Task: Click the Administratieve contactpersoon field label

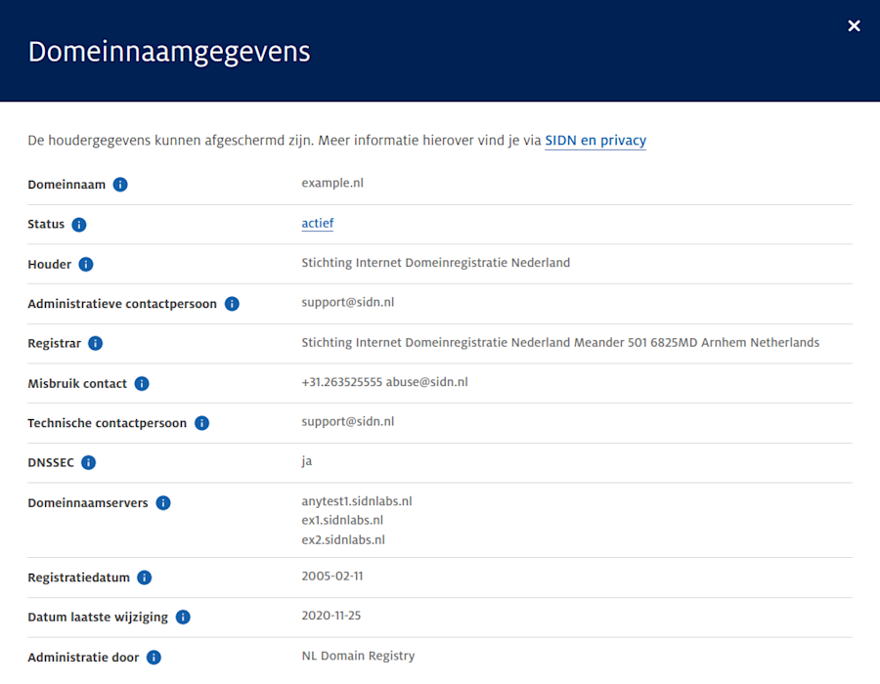Action: pos(122,304)
